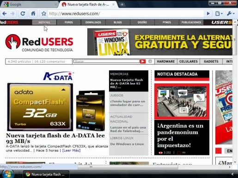238x178 pixels.
Task: Open ¡Argentina es un pandemonium por el impuestazo! headline
Action: pyautogui.click(x=180, y=136)
